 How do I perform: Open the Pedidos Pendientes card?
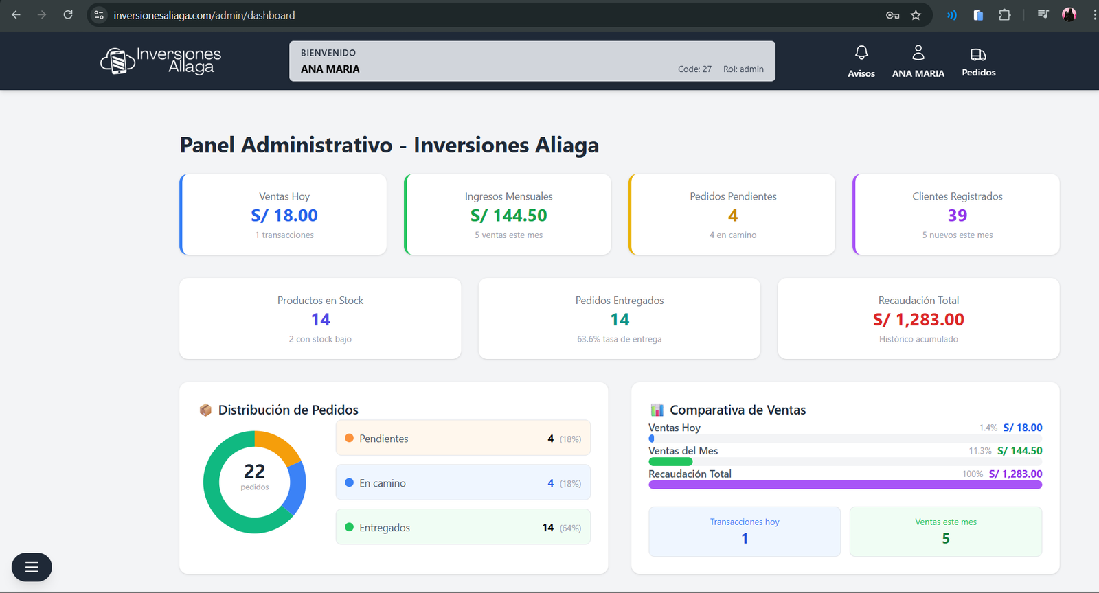pos(732,214)
